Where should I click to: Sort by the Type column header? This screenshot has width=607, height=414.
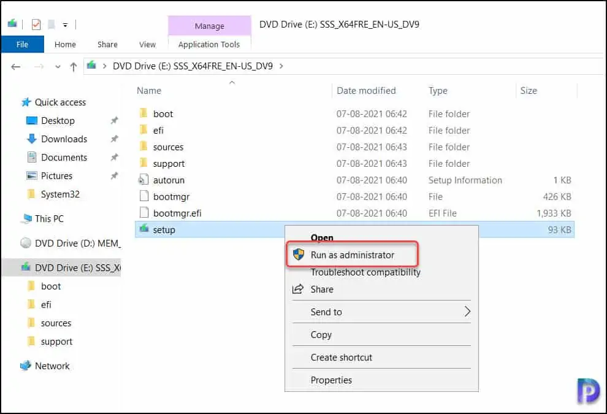coord(438,91)
